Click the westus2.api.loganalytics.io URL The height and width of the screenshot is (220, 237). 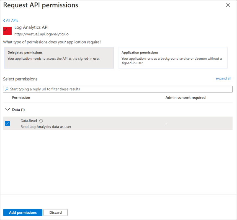(x=41, y=34)
